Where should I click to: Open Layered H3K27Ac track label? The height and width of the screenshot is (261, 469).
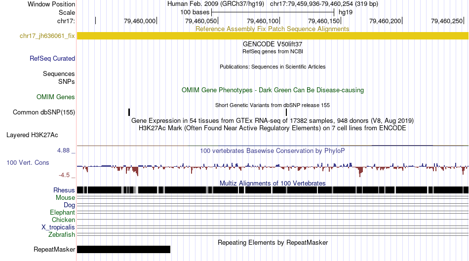[32, 135]
